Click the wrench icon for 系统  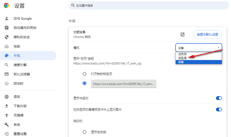pyautogui.click(x=7, y=125)
